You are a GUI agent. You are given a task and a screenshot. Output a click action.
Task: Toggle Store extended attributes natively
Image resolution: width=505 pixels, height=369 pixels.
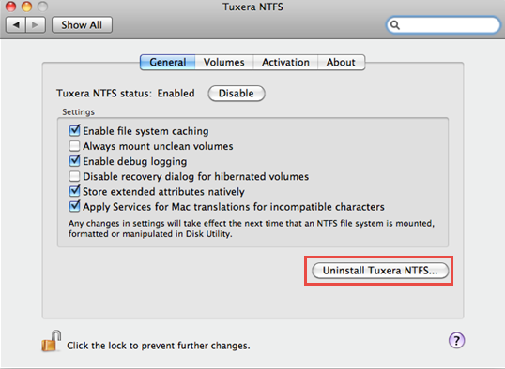(74, 191)
